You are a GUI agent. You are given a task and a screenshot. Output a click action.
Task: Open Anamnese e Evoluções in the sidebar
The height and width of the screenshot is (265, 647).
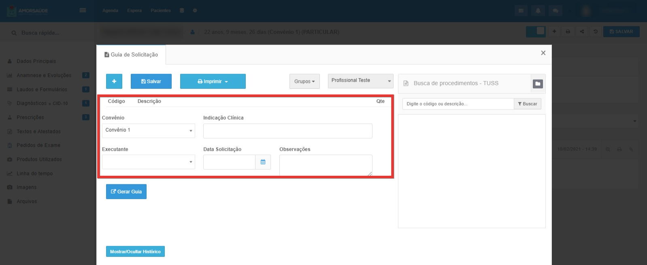pos(44,76)
